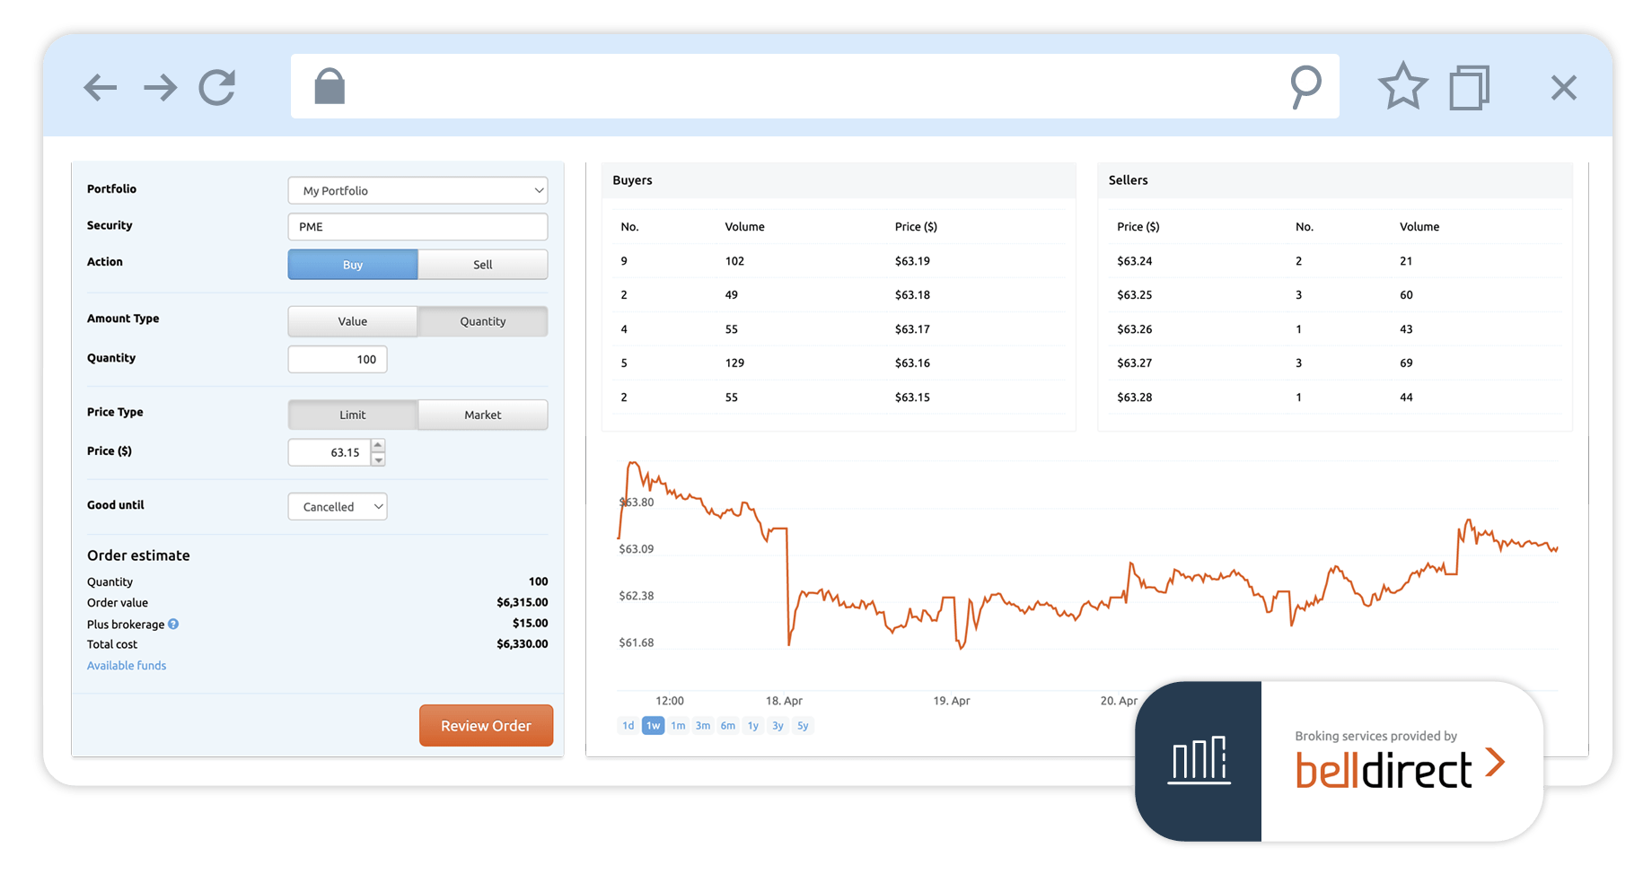The width and height of the screenshot is (1652, 874).
Task: Switch Amount Type to Value
Action: pos(352,321)
